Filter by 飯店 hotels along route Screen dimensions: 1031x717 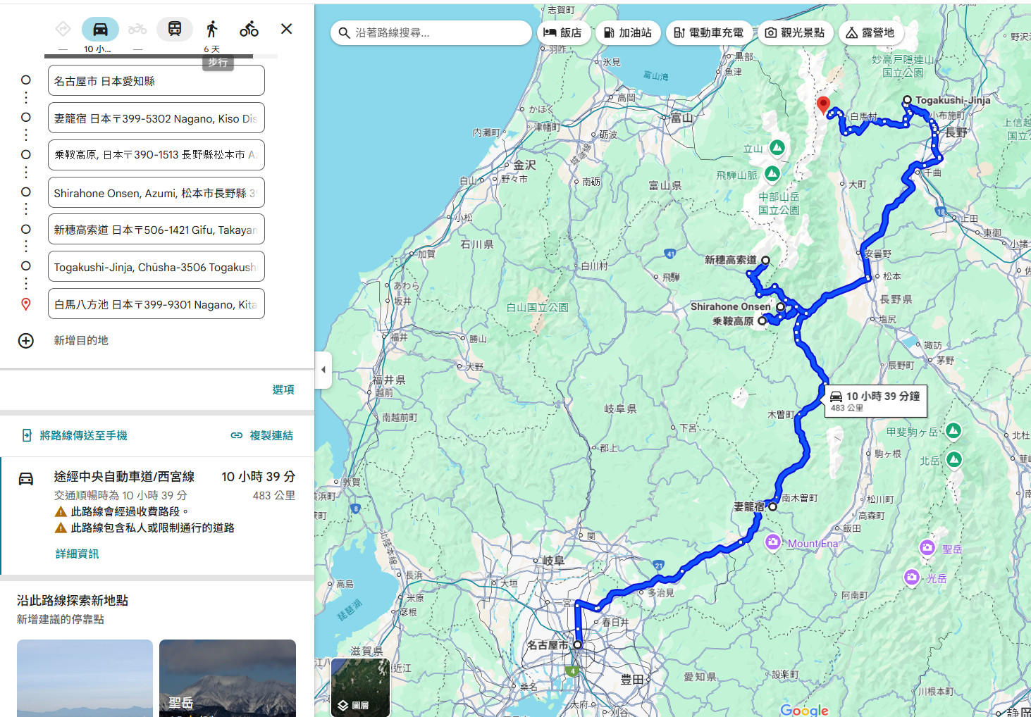point(563,33)
